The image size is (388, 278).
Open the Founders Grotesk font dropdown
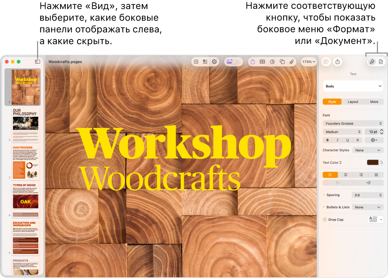click(x=353, y=123)
